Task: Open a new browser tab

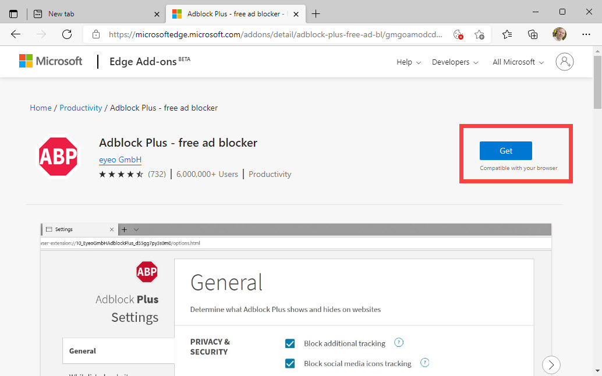Action: pos(316,13)
